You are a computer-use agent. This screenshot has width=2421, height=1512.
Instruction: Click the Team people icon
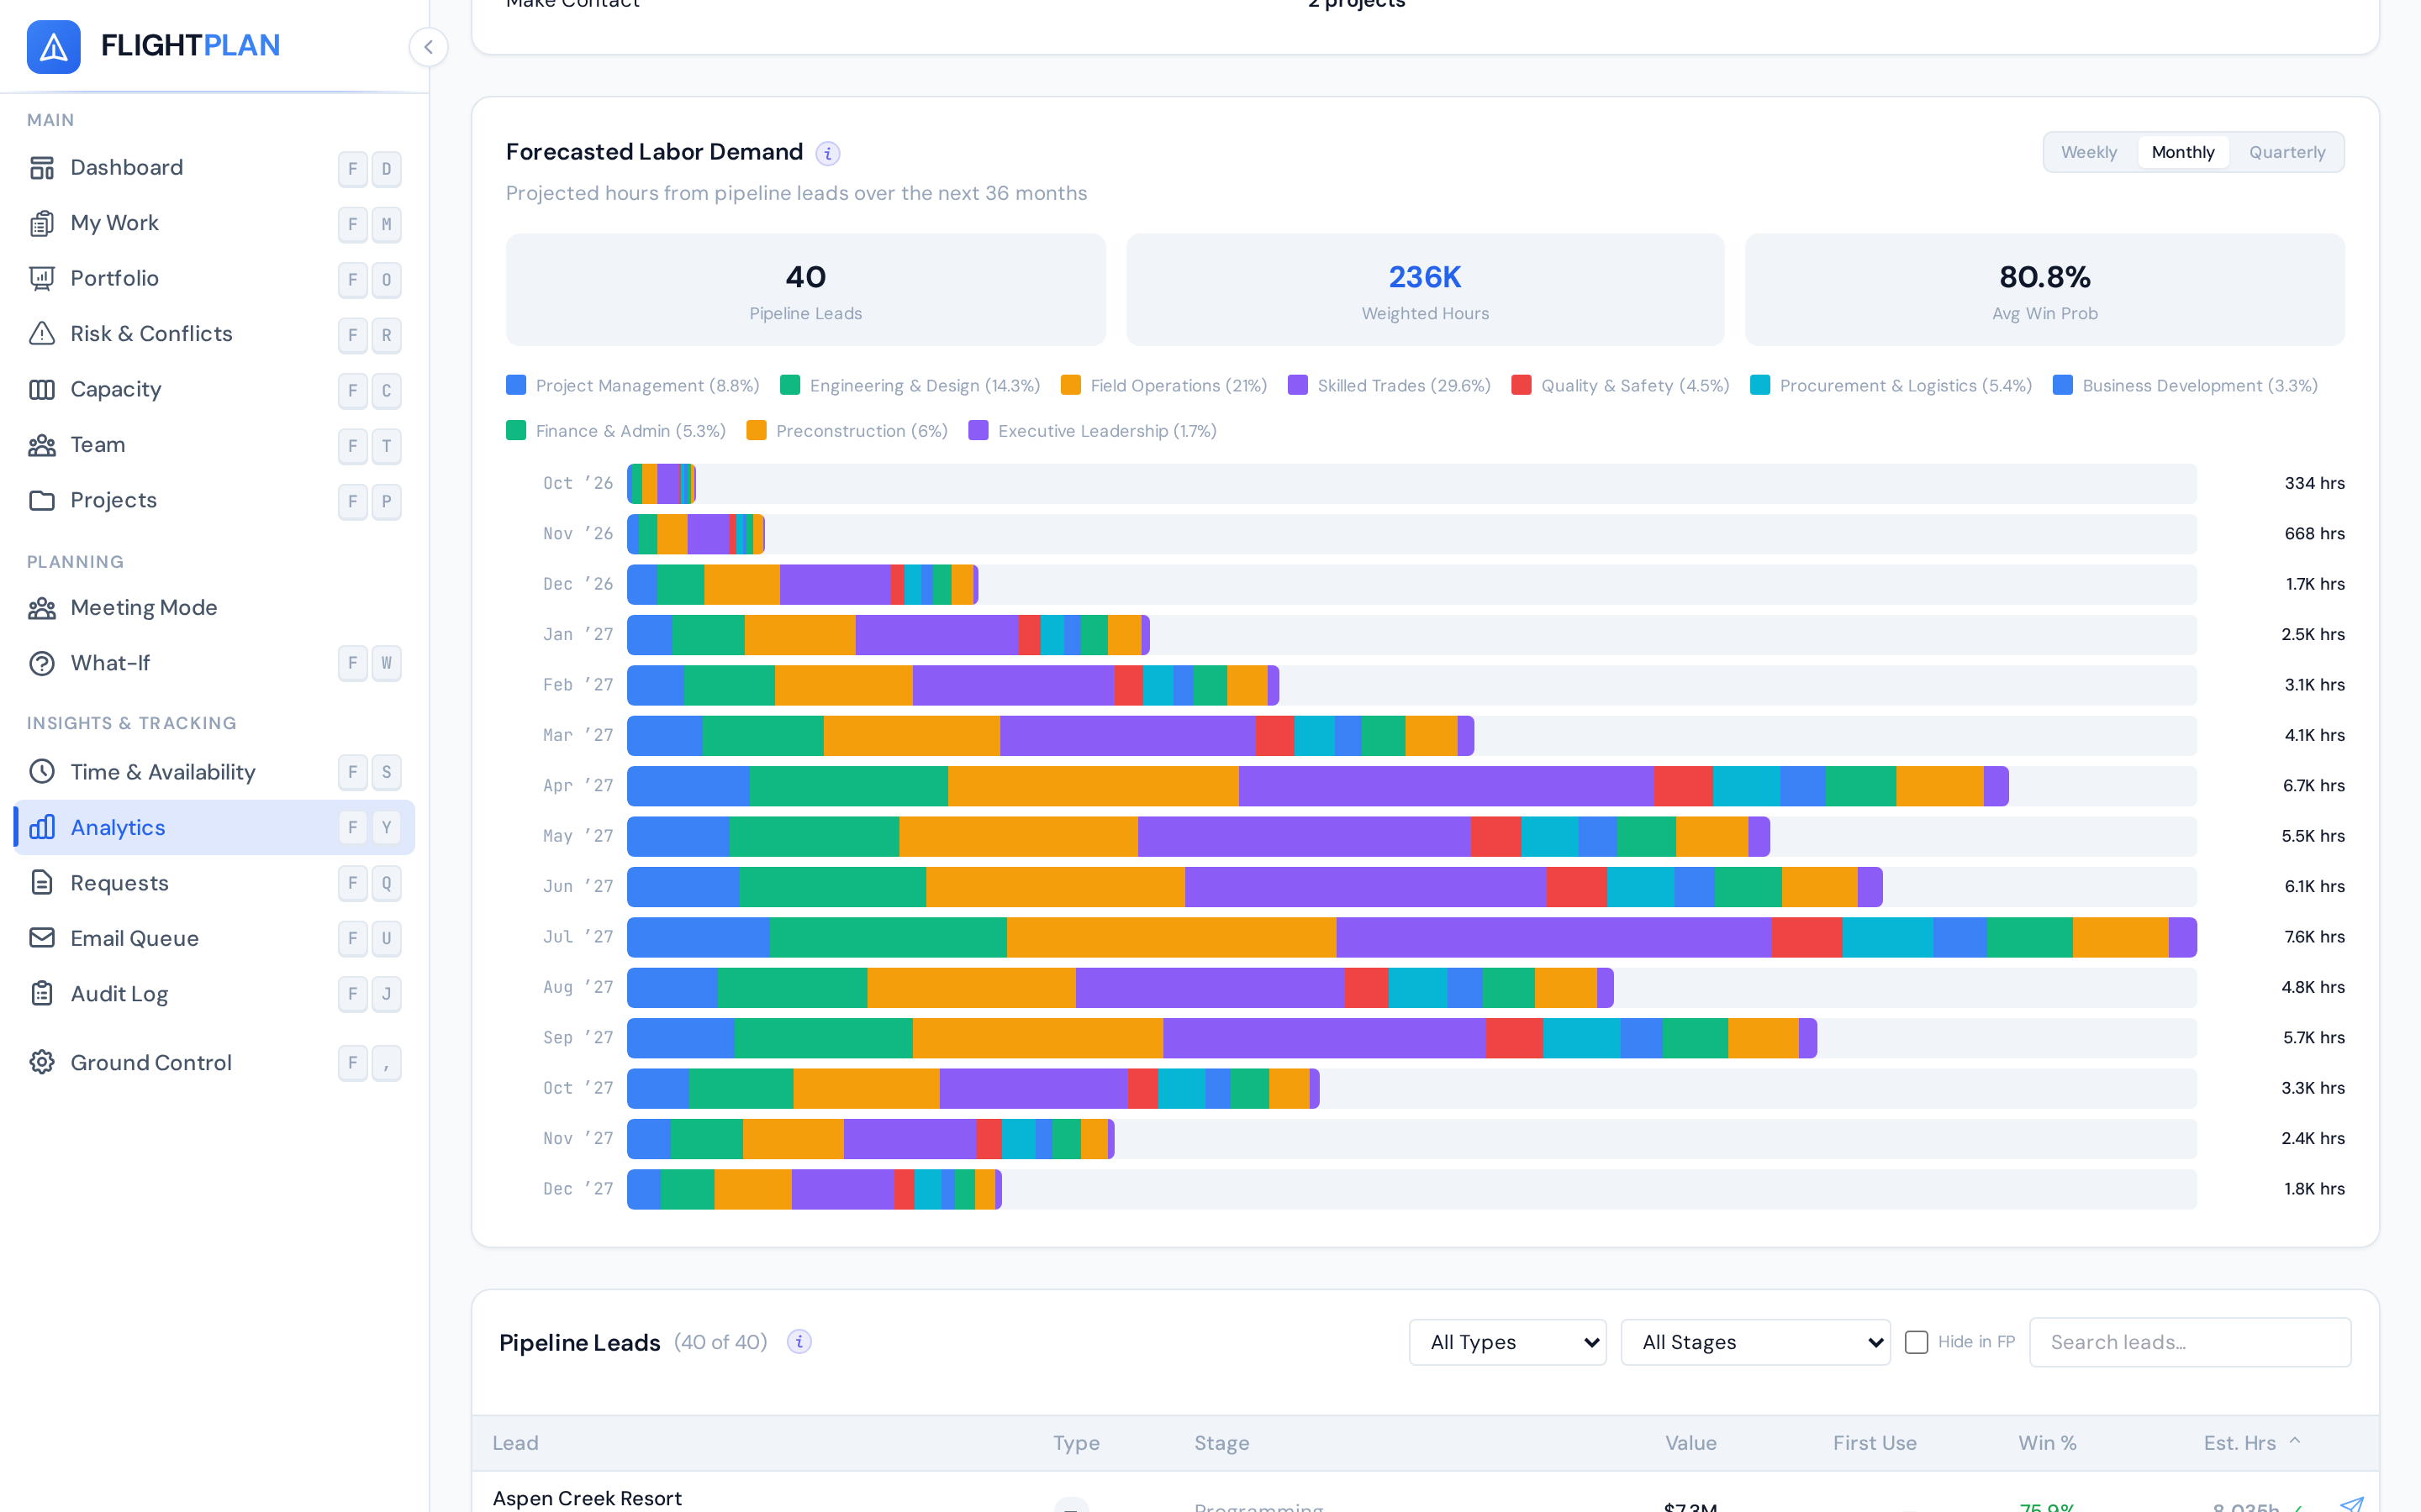coord(42,445)
